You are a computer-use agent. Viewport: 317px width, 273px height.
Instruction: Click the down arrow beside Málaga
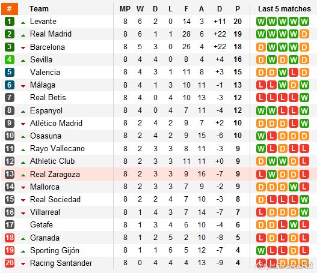coord(23,86)
